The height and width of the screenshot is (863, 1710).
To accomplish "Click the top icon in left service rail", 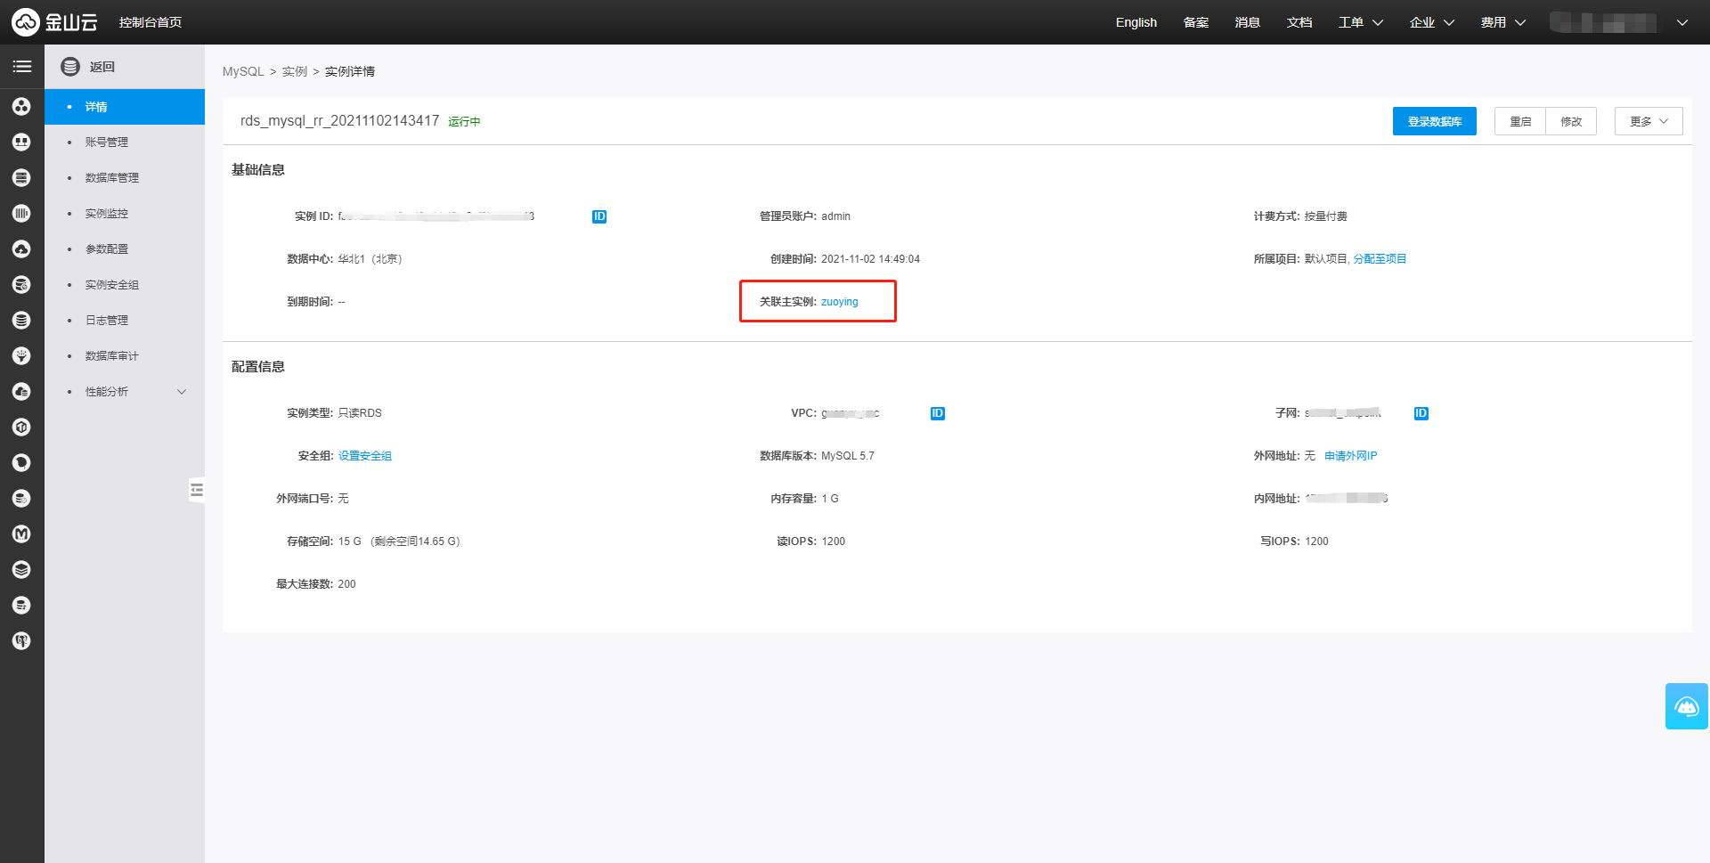I will point(22,107).
